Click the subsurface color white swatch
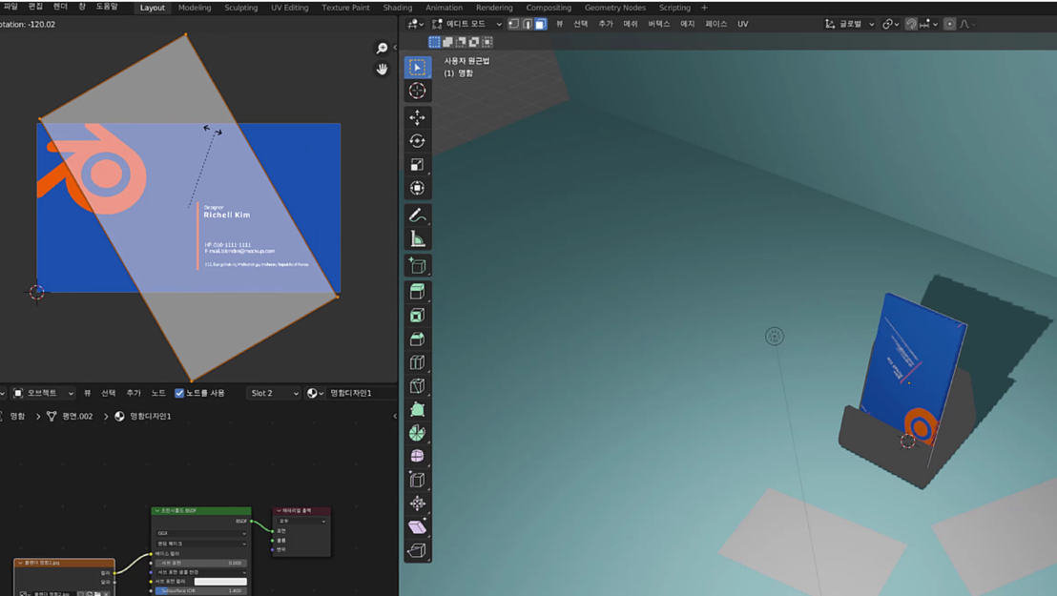Screen dimensions: 1057x596 (x=220, y=581)
